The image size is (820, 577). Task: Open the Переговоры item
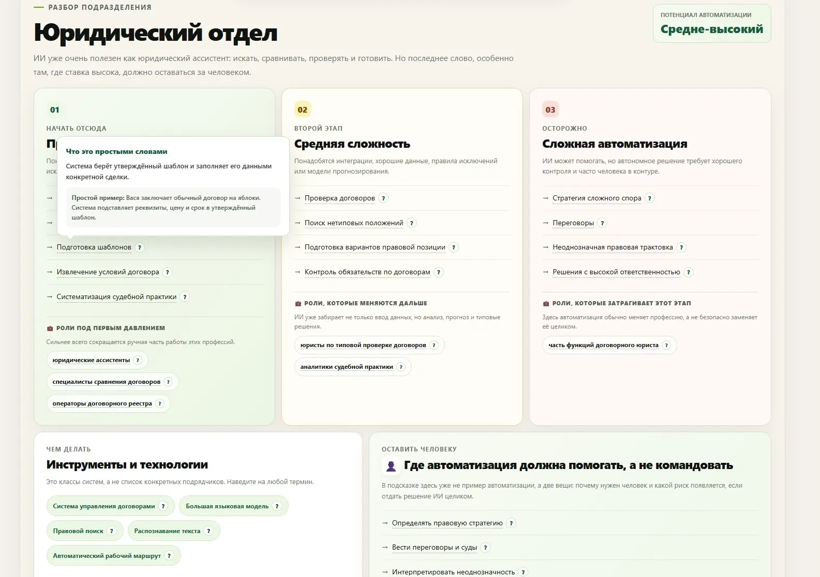pyautogui.click(x=573, y=223)
